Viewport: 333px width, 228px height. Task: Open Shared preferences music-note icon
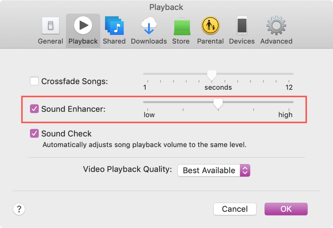pyautogui.click(x=114, y=26)
